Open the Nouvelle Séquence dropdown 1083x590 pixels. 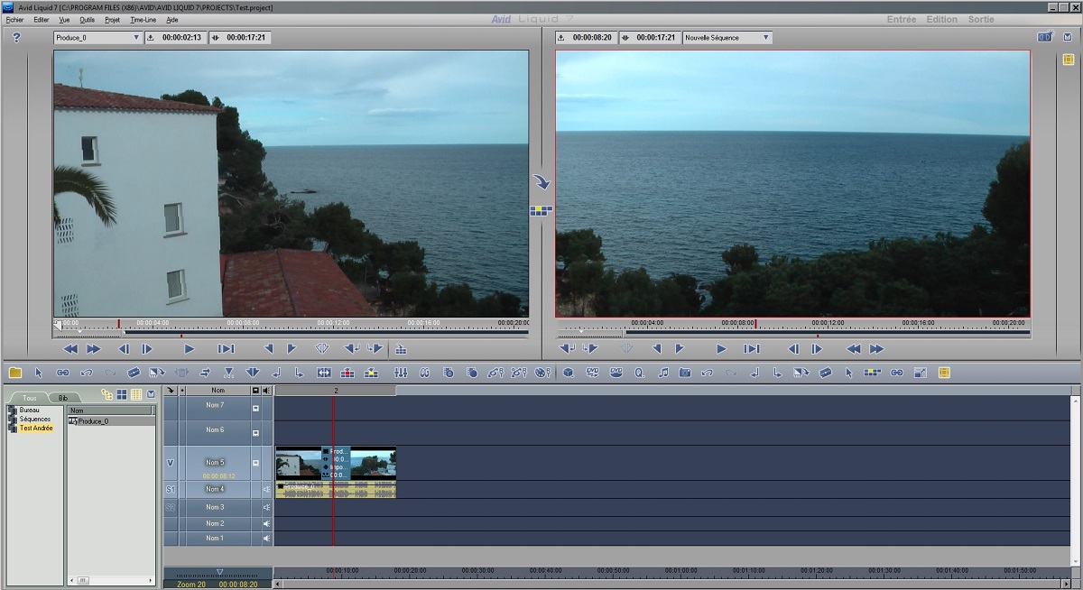(x=765, y=38)
